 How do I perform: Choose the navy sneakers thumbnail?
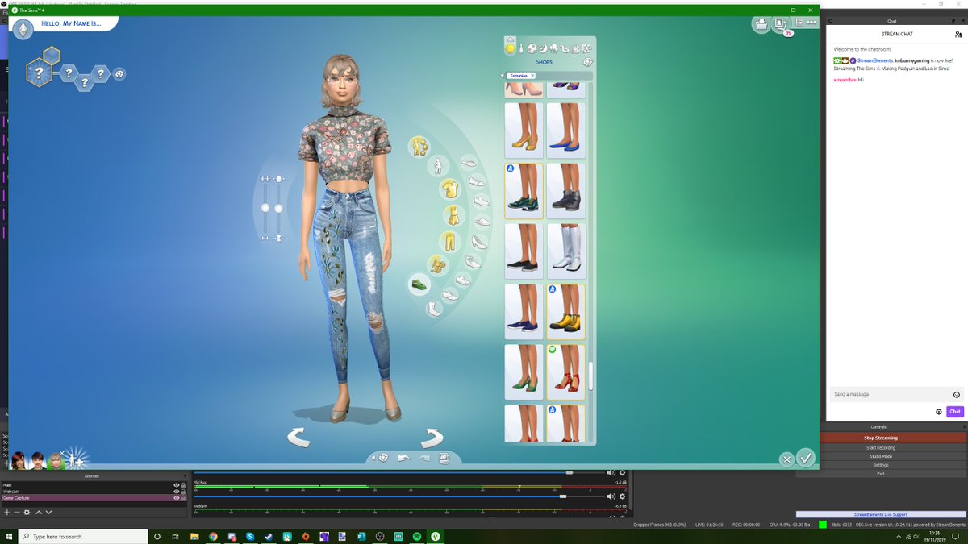click(x=524, y=312)
